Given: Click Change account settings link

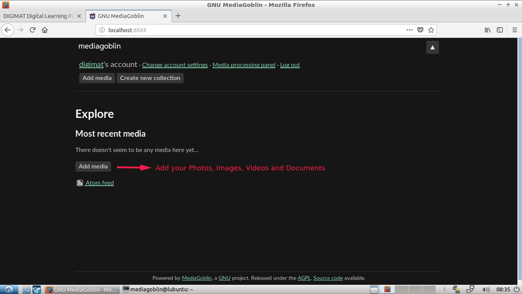Looking at the screenshot, I should pyautogui.click(x=175, y=65).
